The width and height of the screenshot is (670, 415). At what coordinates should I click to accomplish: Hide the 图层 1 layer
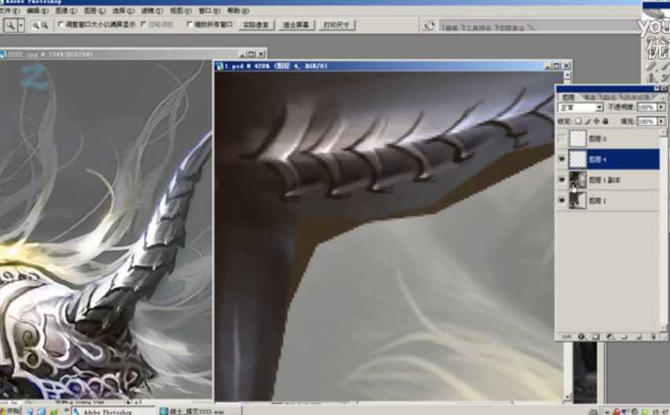click(x=562, y=200)
